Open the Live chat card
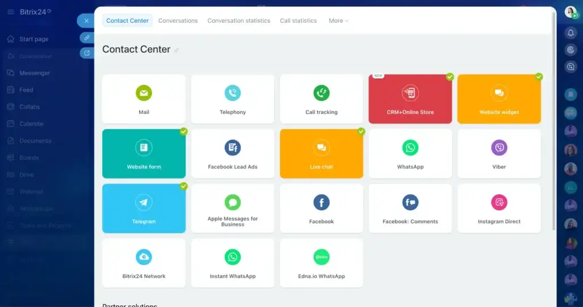 (x=321, y=154)
